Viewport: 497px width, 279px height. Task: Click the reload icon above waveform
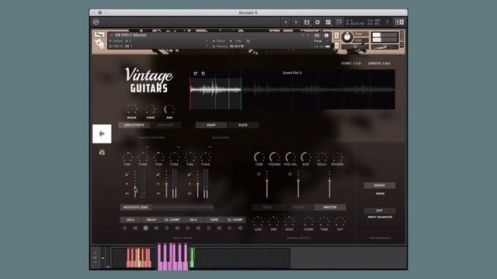(x=195, y=74)
